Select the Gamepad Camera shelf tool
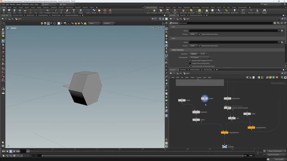 [x=265, y=11]
